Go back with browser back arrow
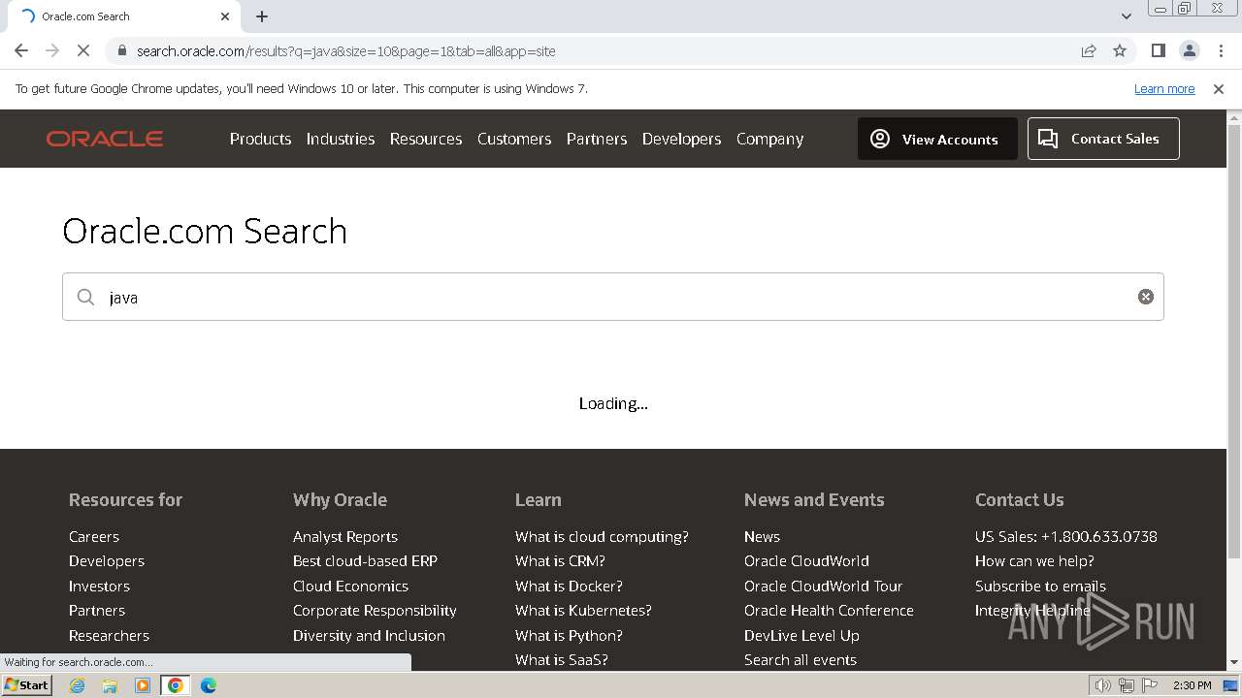Screen dimensions: 1242x698 (21, 50)
